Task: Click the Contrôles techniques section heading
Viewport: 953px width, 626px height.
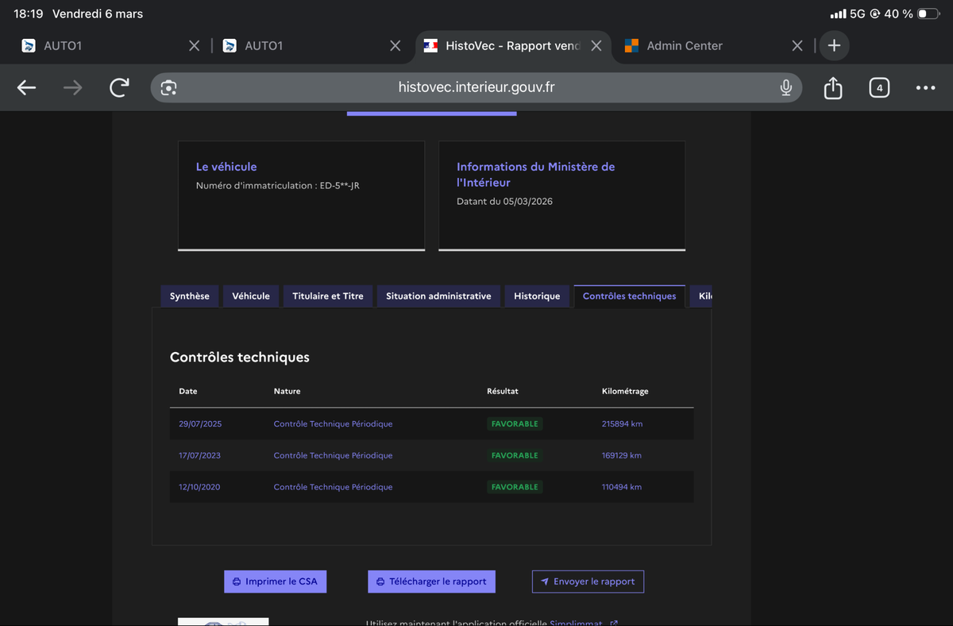Action: (240, 357)
